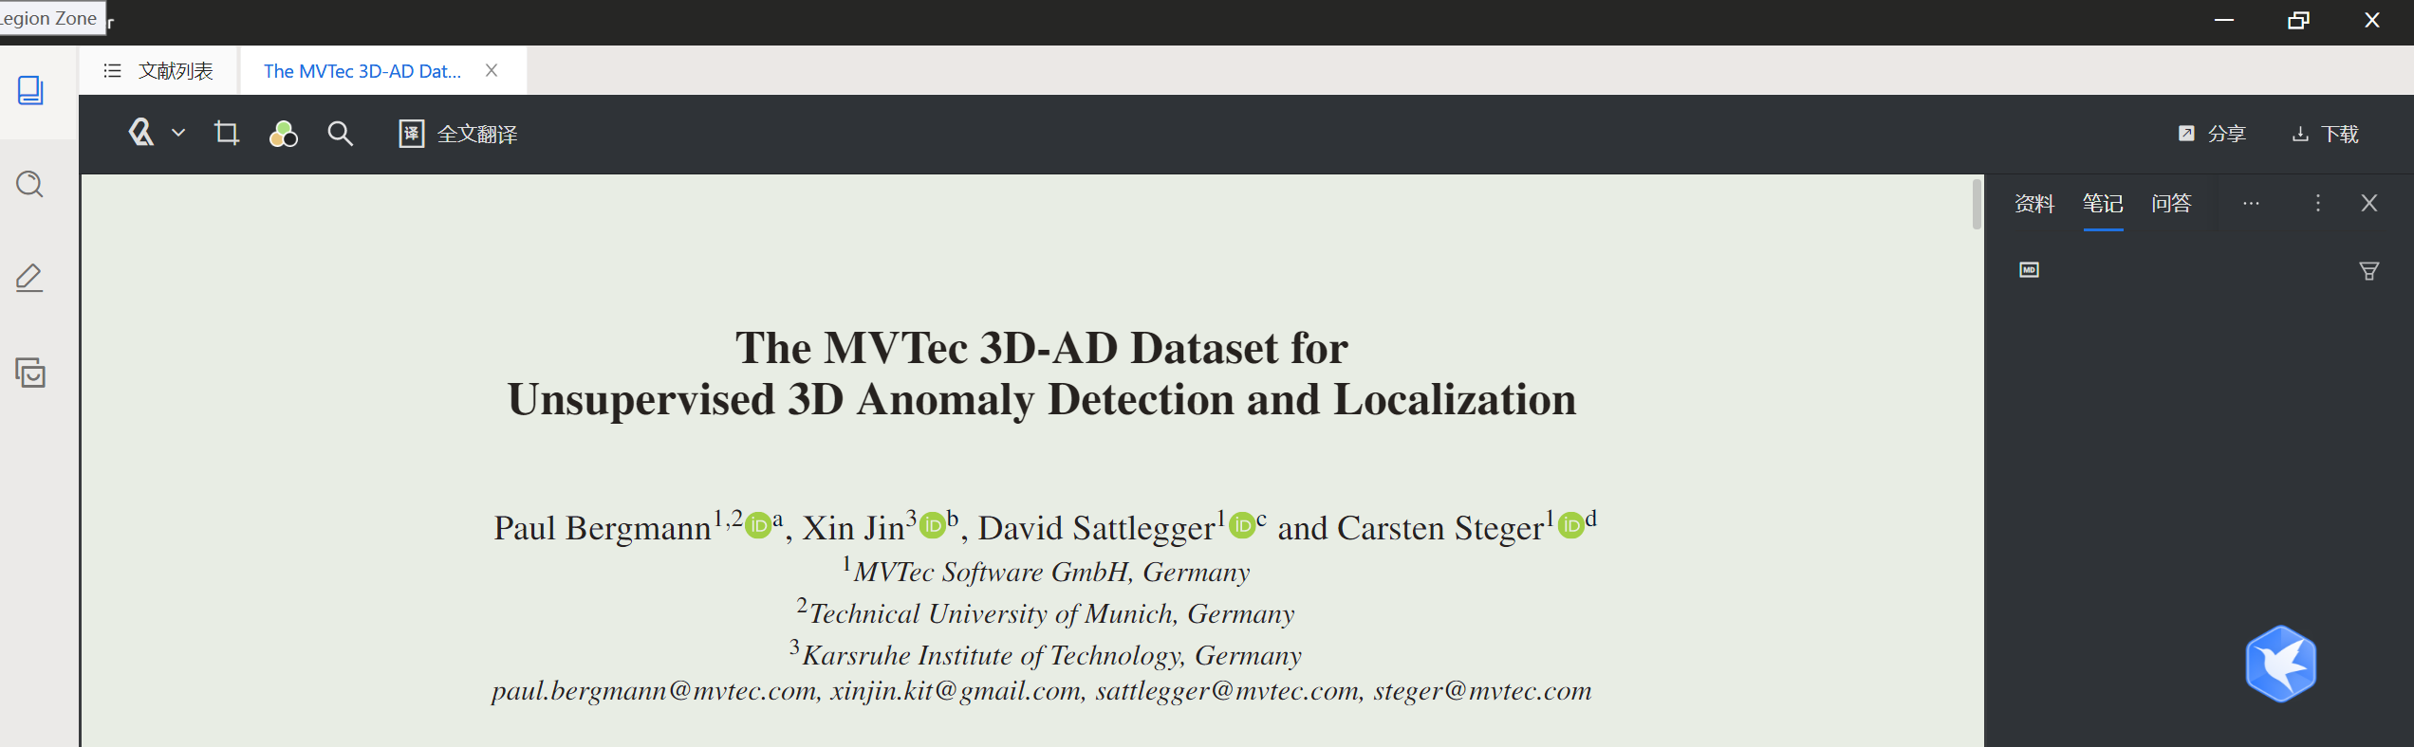Click the Legion Zone tooltip label
The height and width of the screenshot is (747, 2414).
coord(50,18)
